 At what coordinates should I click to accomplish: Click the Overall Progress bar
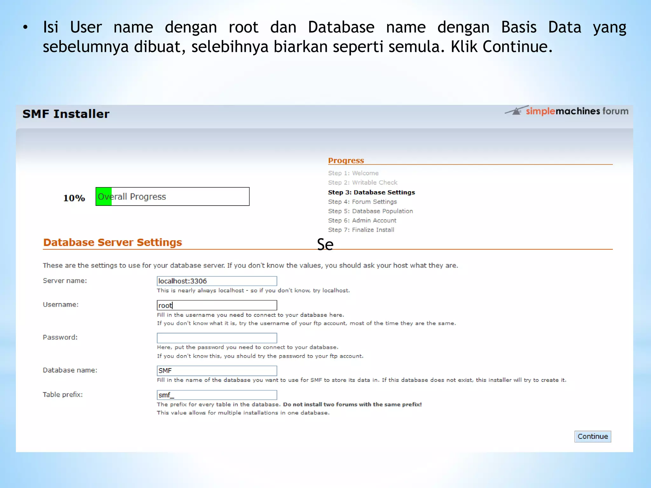coord(172,197)
